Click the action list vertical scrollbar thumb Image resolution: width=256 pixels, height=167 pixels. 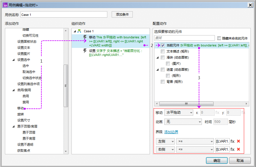point(66,86)
